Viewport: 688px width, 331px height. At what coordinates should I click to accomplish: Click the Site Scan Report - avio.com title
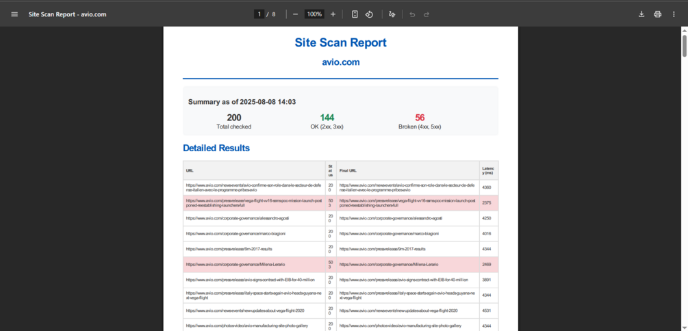[x=68, y=14]
